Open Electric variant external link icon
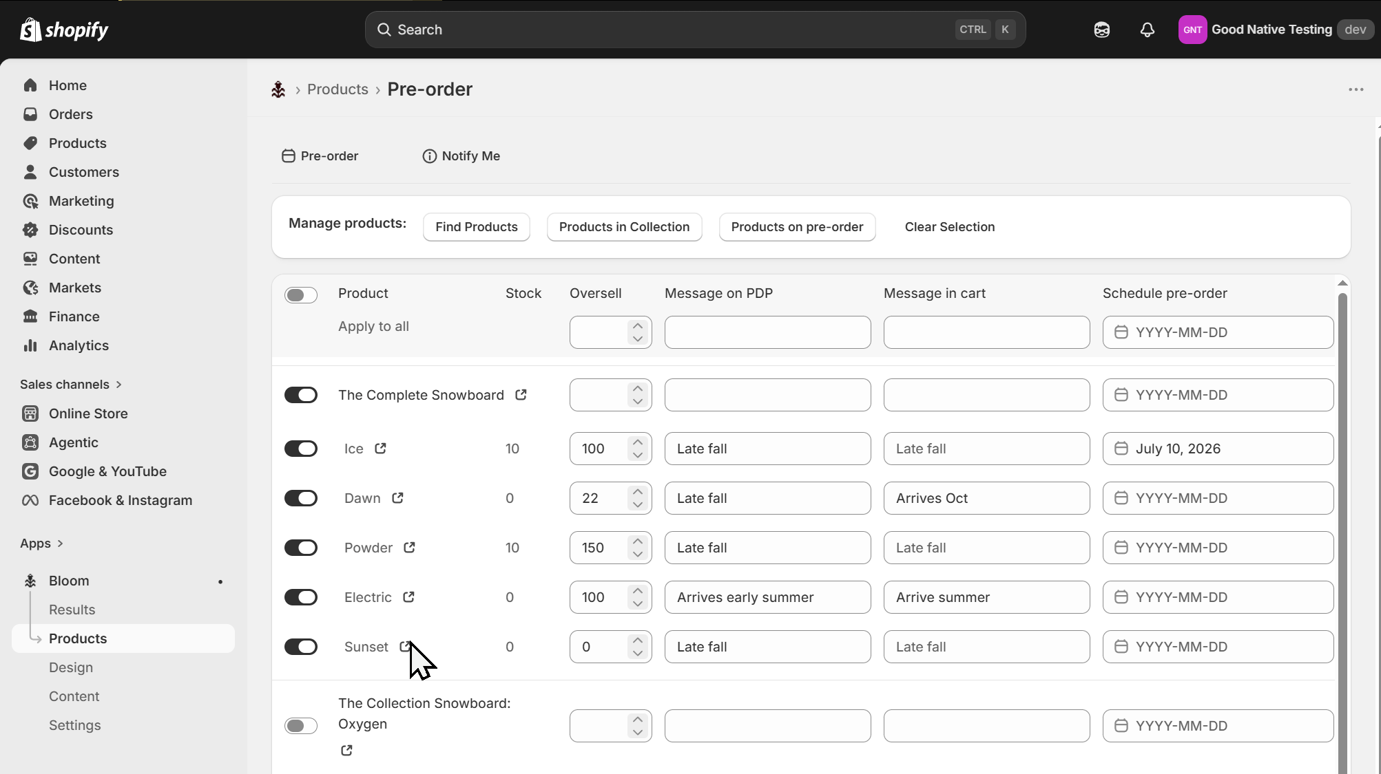 (408, 597)
